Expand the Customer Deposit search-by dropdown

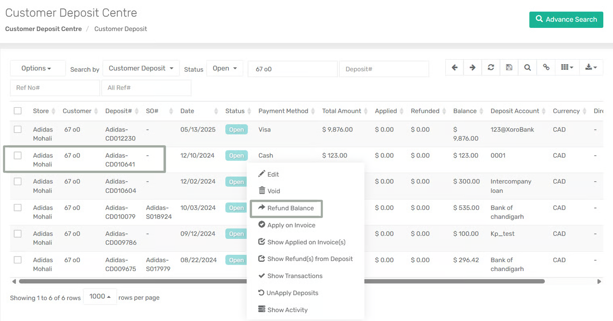coord(141,69)
